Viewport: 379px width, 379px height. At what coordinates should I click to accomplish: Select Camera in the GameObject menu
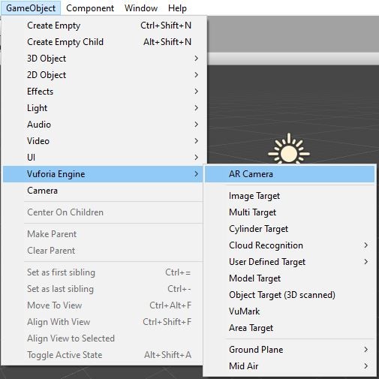point(103,191)
